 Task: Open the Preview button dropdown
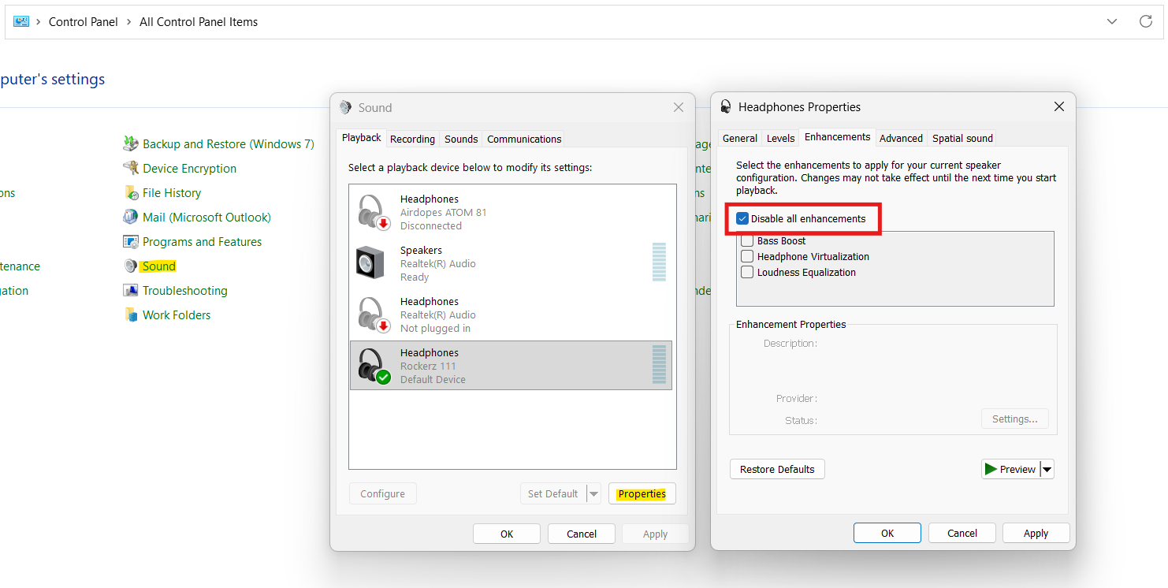pyautogui.click(x=1047, y=468)
